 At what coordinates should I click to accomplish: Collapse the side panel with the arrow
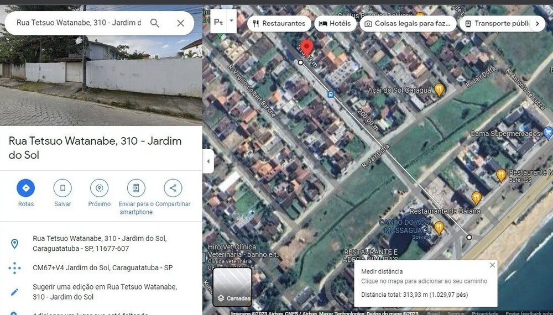coord(208,161)
